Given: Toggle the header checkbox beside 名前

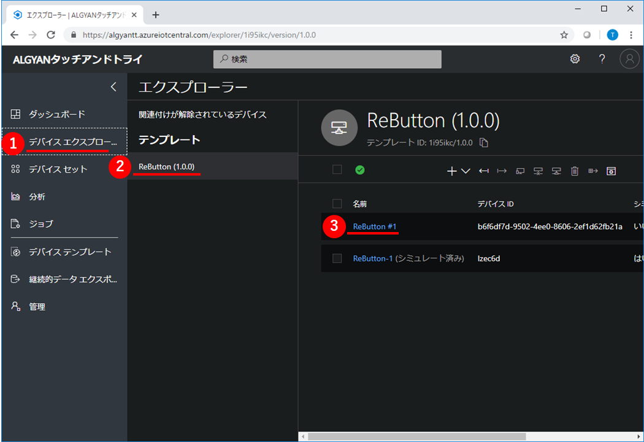Looking at the screenshot, I should click(337, 204).
